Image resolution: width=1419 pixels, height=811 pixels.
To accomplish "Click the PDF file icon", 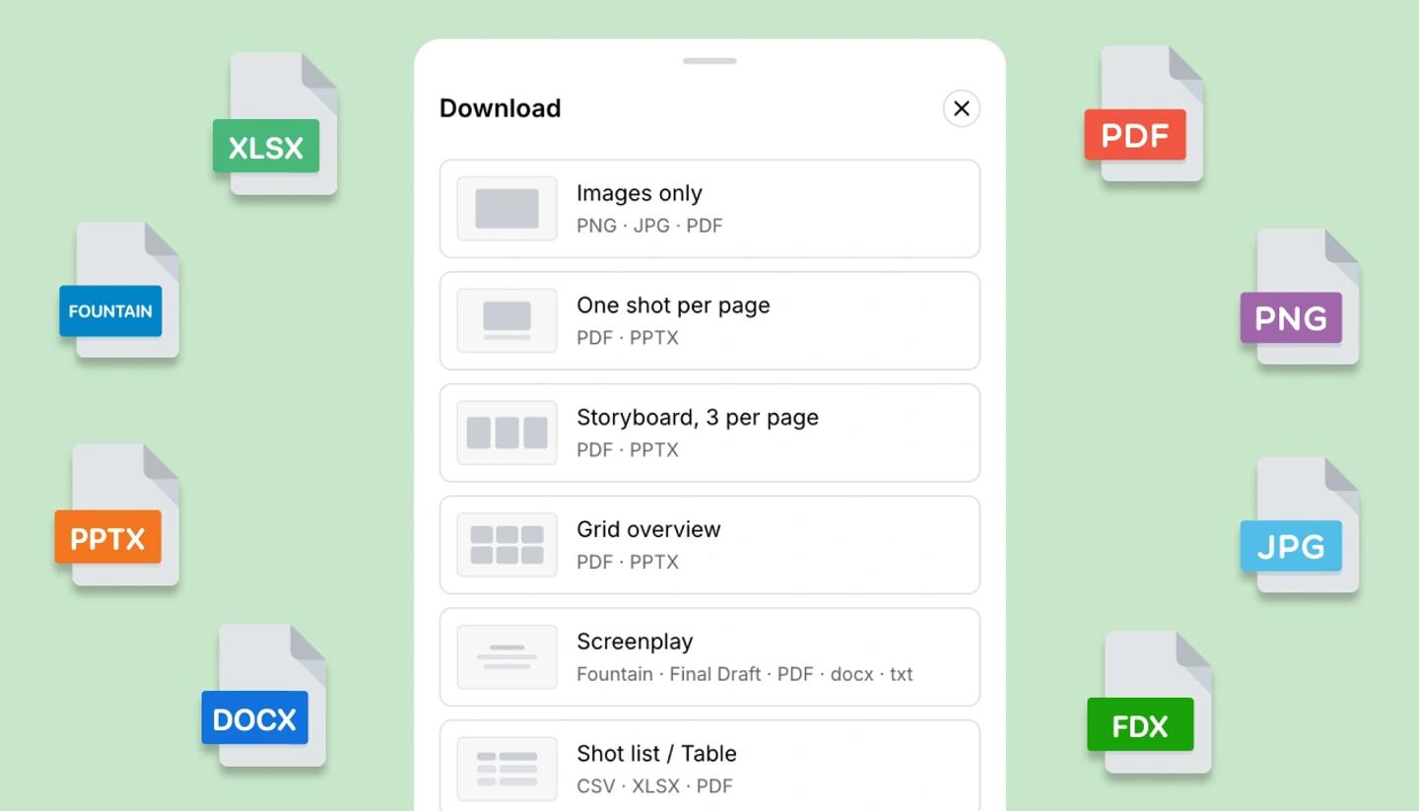I will [x=1143, y=114].
